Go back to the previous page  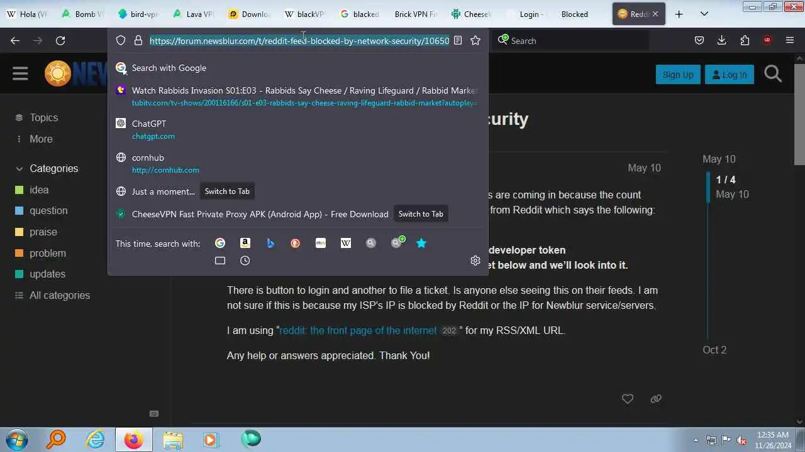click(x=15, y=40)
